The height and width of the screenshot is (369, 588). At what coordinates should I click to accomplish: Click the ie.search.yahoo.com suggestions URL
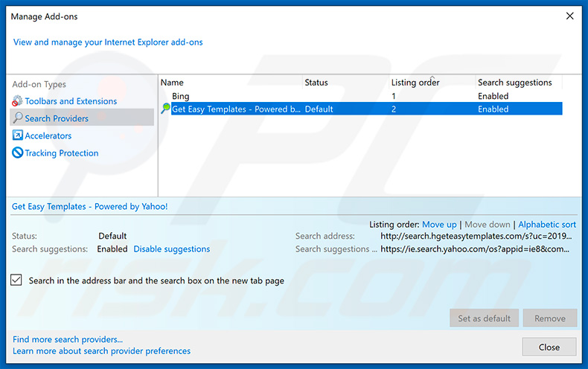pyautogui.click(x=475, y=249)
